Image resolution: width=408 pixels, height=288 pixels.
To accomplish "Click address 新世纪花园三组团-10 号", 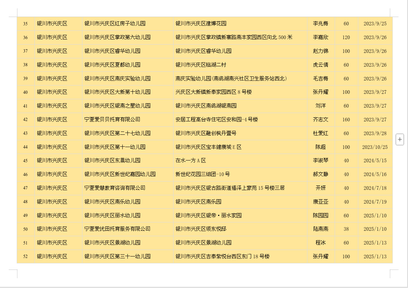I will tap(203, 175).
